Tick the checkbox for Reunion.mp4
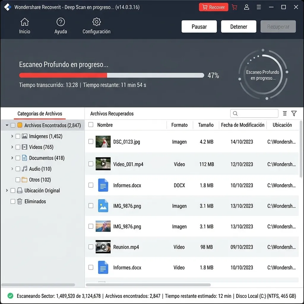 [91, 247]
